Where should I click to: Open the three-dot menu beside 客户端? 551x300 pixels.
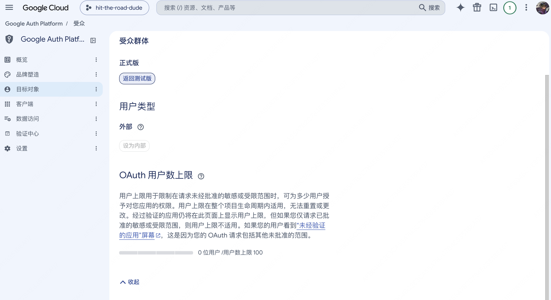point(96,104)
